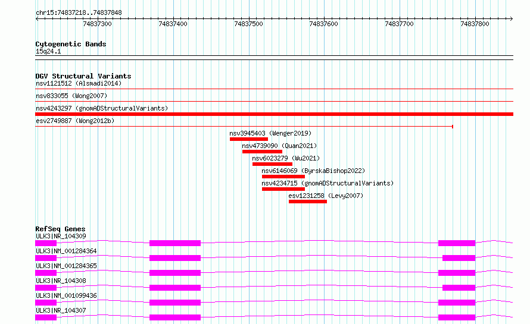The height and width of the screenshot is (324, 530).
Task: Open variant nsv6146069 (ByrskaBishop2022) label
Action: 313,171
